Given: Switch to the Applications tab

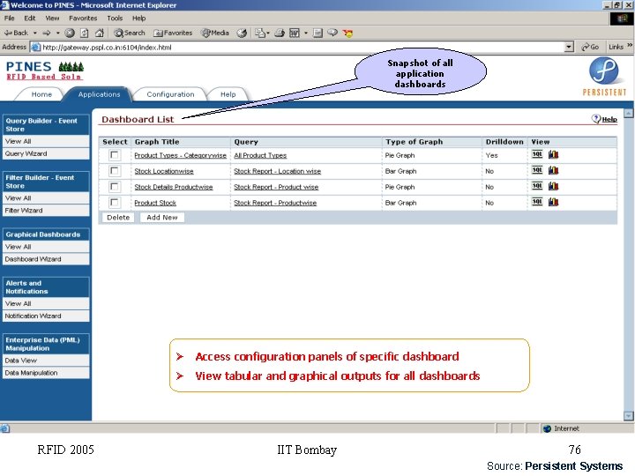Looking at the screenshot, I should tap(99, 94).
